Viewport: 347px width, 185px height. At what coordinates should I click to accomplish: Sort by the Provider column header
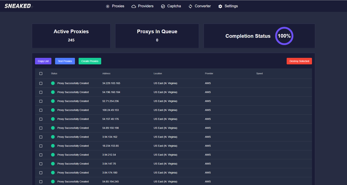pyautogui.click(x=209, y=74)
